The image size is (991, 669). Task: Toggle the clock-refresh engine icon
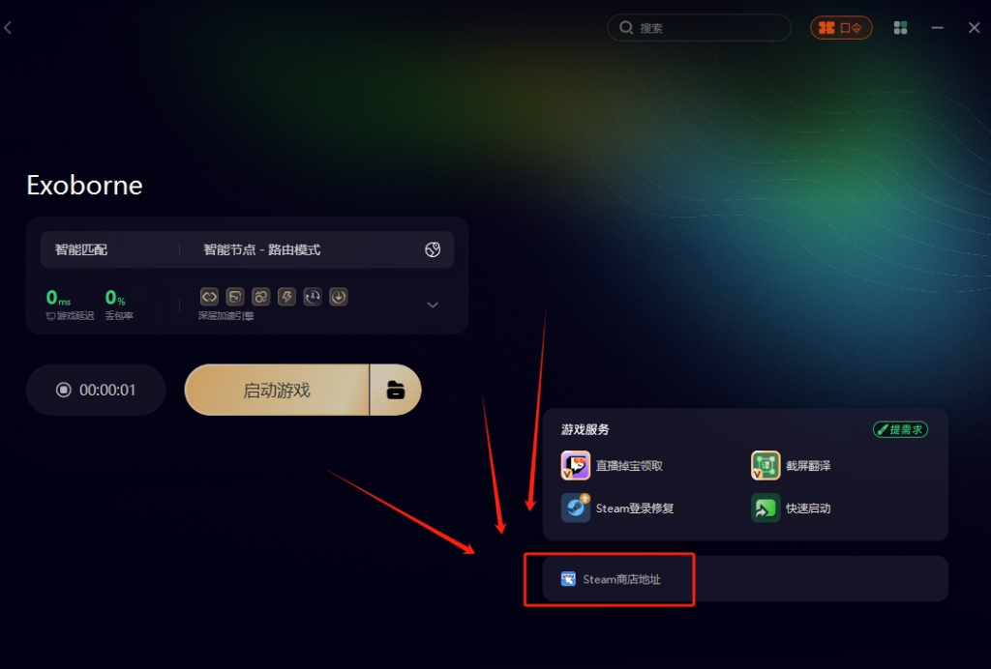pyautogui.click(x=313, y=297)
